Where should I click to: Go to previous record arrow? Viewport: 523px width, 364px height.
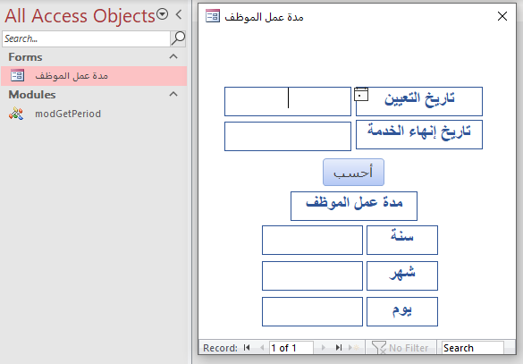[x=262, y=348]
